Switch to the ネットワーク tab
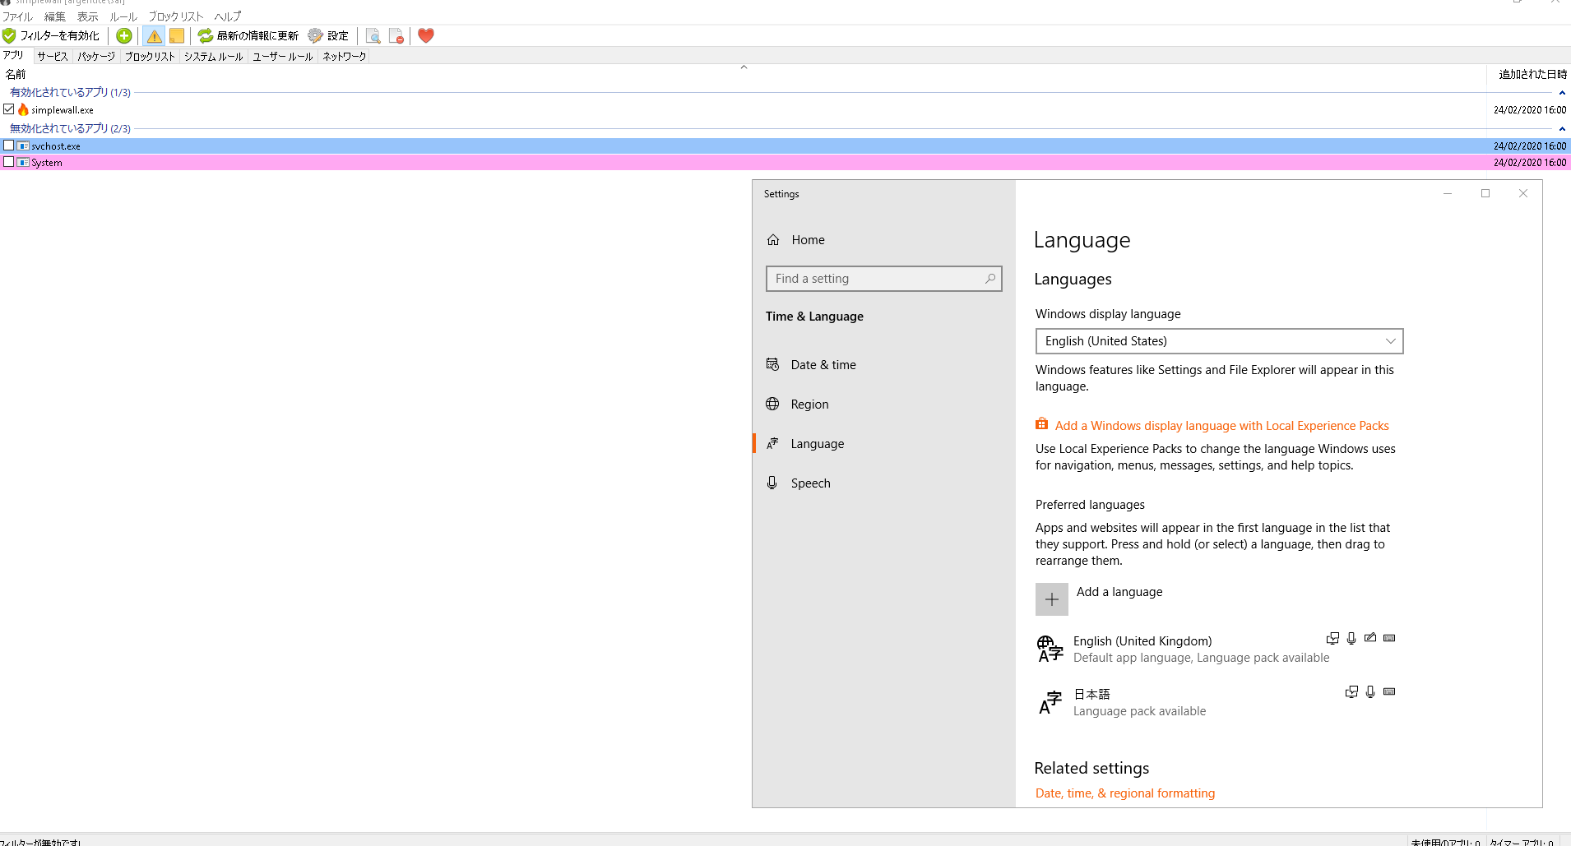The height and width of the screenshot is (846, 1571). coord(345,57)
